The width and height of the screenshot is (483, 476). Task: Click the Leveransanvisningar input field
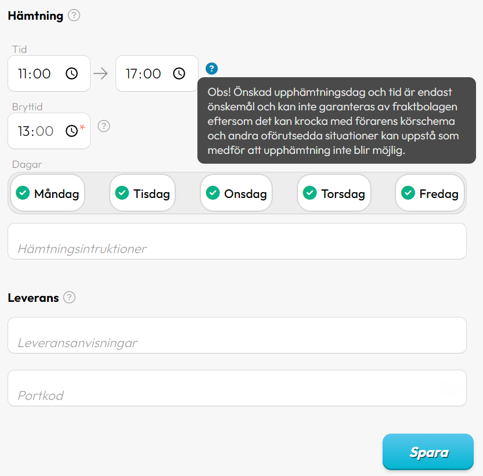pos(237,335)
